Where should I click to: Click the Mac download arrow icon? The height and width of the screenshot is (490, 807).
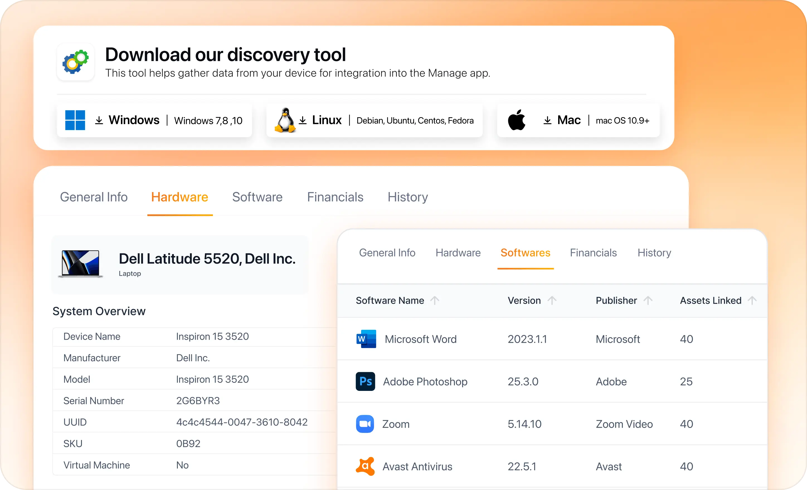547,121
